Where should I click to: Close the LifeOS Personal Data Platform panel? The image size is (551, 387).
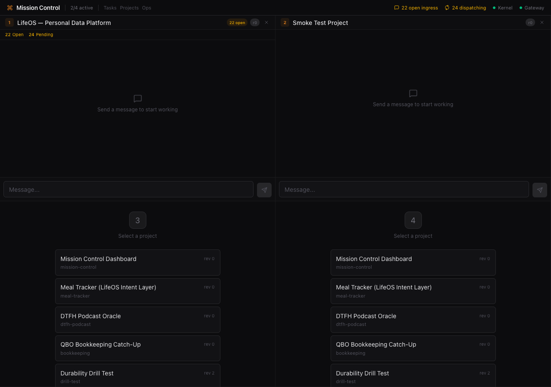coord(266,22)
